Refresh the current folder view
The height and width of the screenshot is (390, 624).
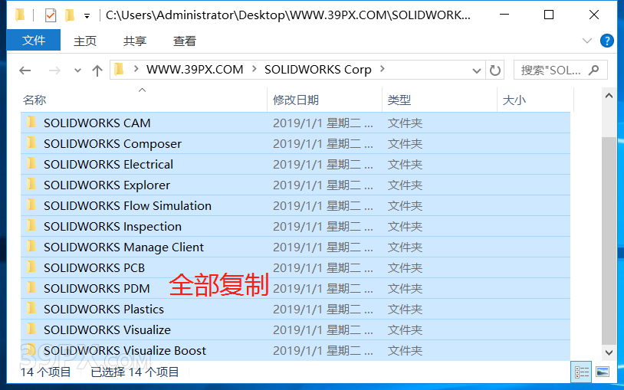coord(495,70)
